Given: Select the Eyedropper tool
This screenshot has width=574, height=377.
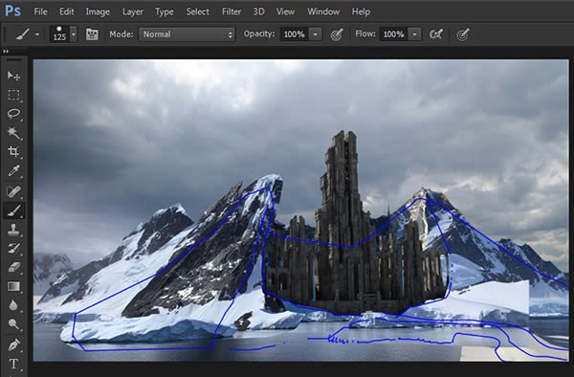Looking at the screenshot, I should point(13,171).
